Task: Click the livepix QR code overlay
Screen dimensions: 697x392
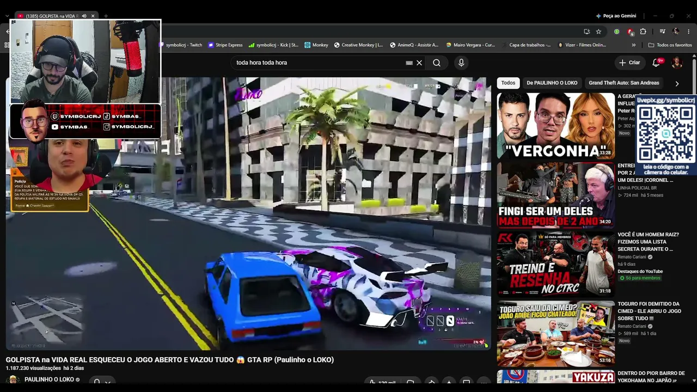Action: pos(666,135)
